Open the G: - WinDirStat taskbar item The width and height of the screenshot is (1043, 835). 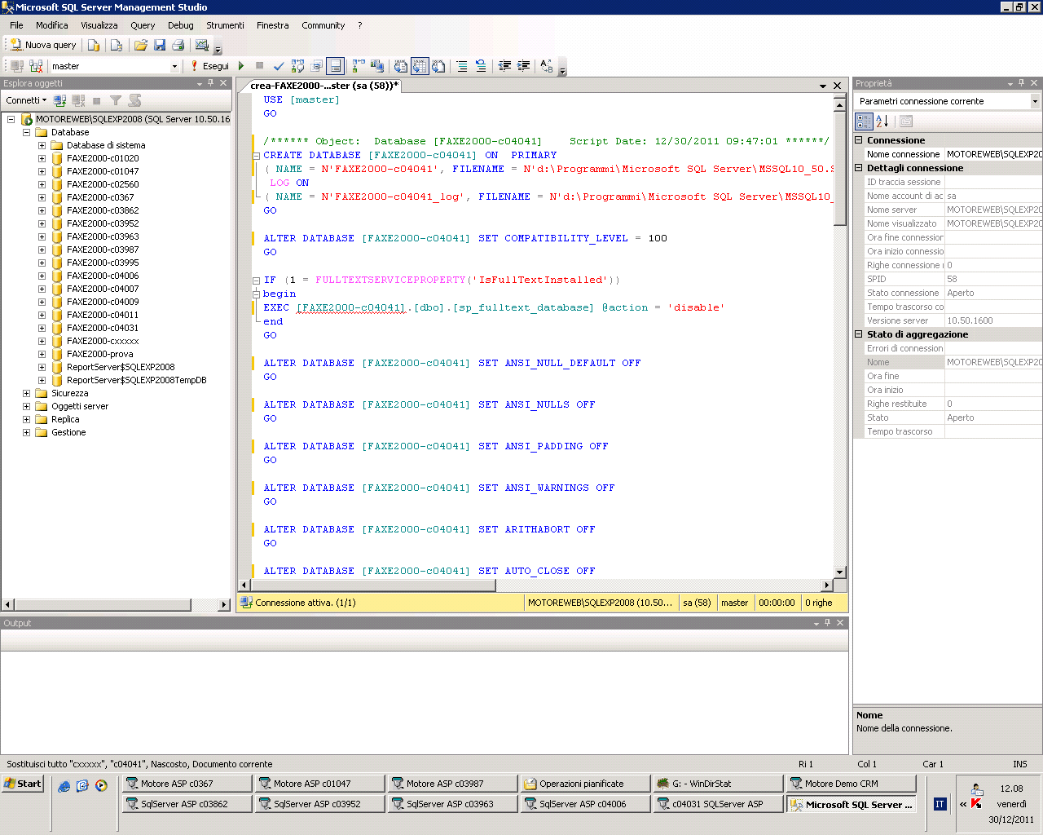(x=718, y=784)
